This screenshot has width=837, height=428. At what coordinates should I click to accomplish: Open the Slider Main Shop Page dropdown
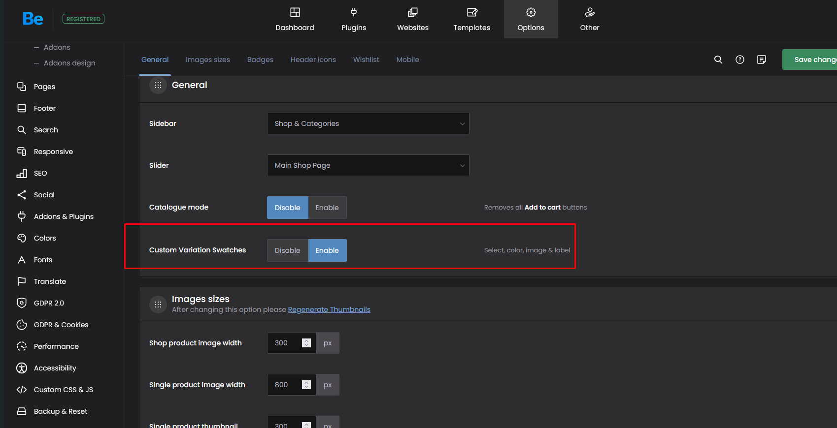[368, 165]
